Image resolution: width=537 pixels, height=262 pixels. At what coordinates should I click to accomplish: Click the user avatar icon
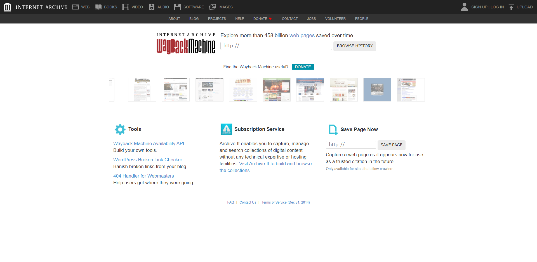[464, 7]
